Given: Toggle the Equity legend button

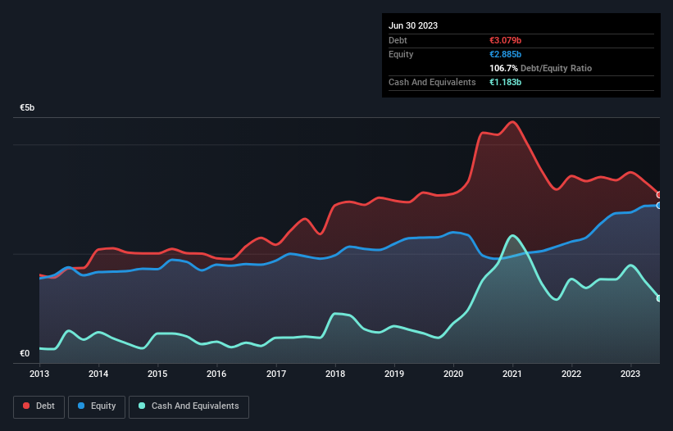Looking at the screenshot, I should tap(97, 406).
